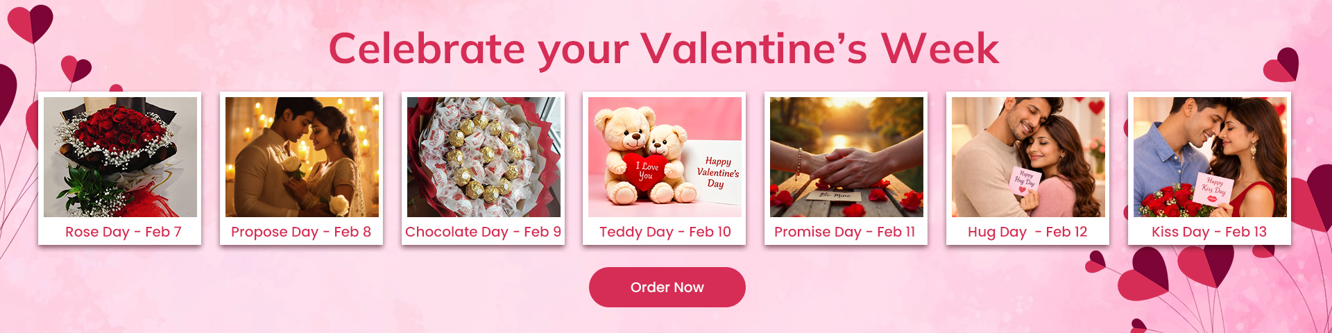Click the "Happy Kiss Day" card with lips
Screen dimensions: 1332x333
click(1213, 189)
